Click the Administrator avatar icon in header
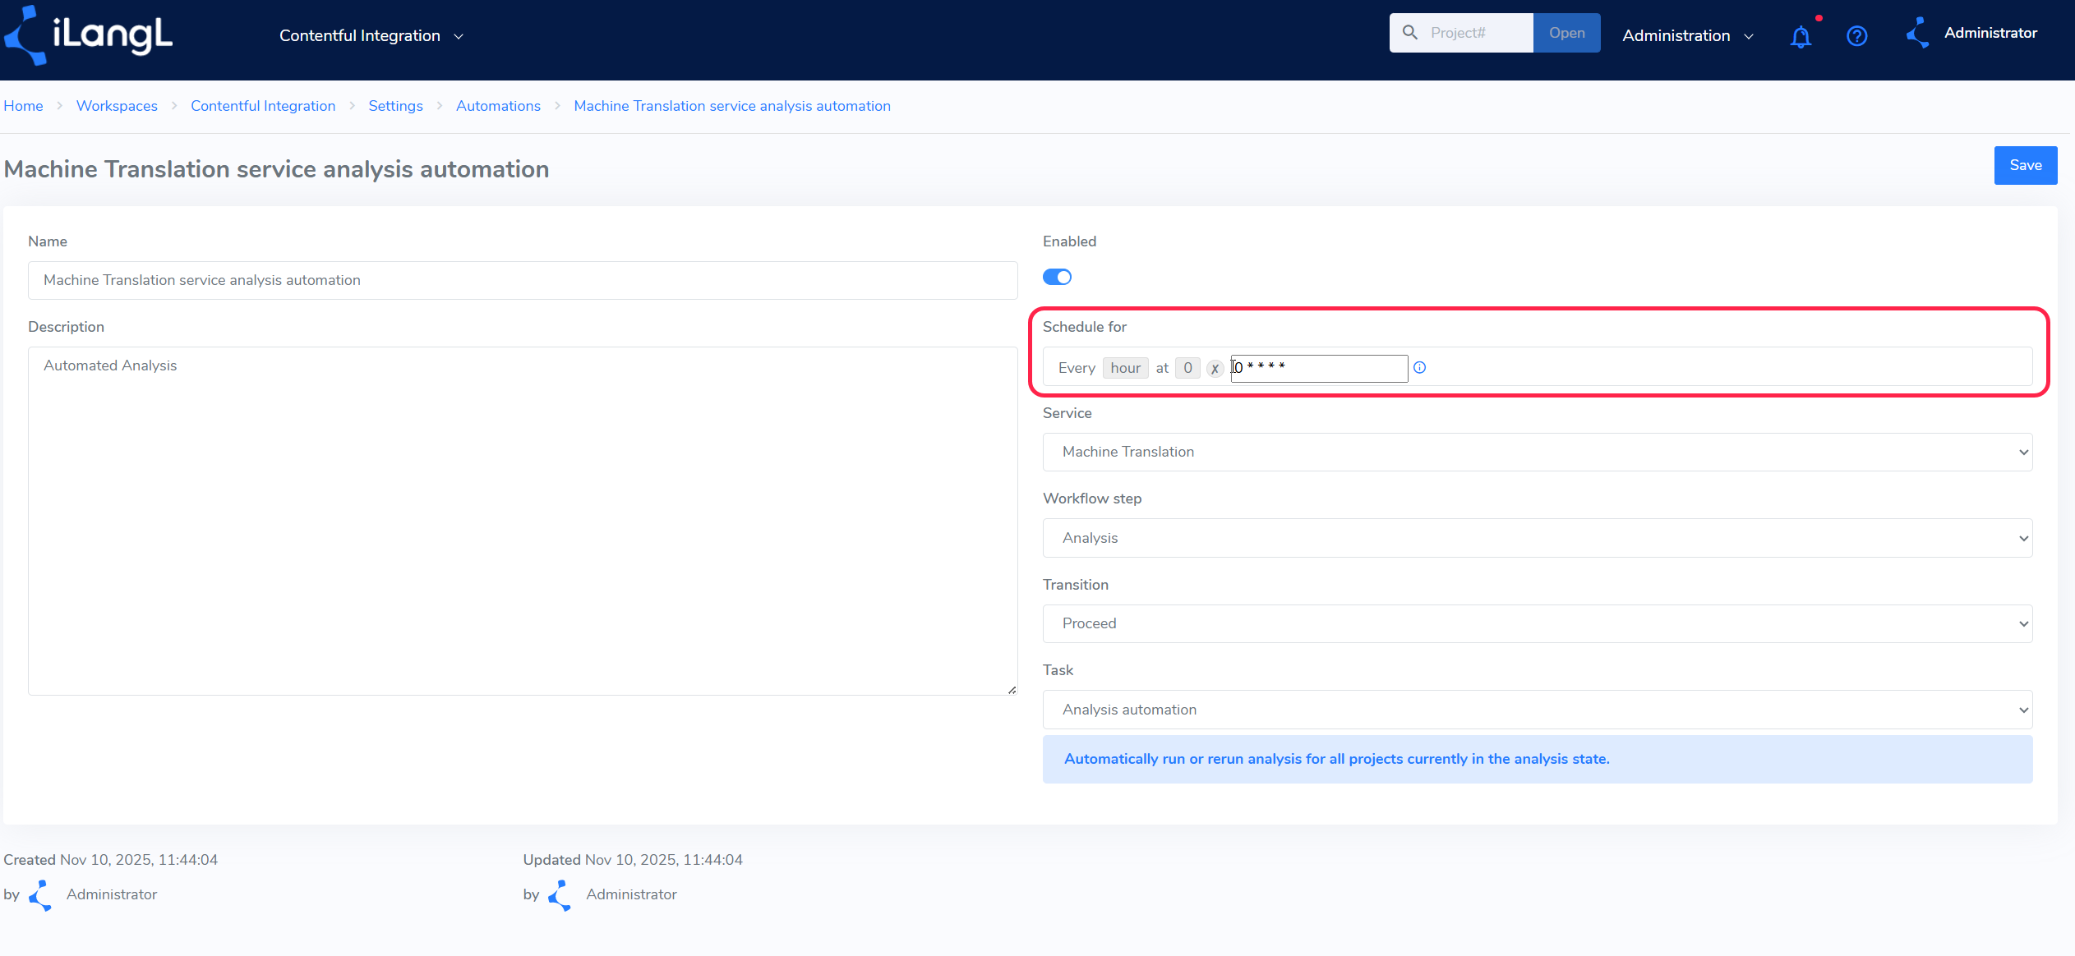Viewport: 2075px width, 956px height. [1918, 33]
